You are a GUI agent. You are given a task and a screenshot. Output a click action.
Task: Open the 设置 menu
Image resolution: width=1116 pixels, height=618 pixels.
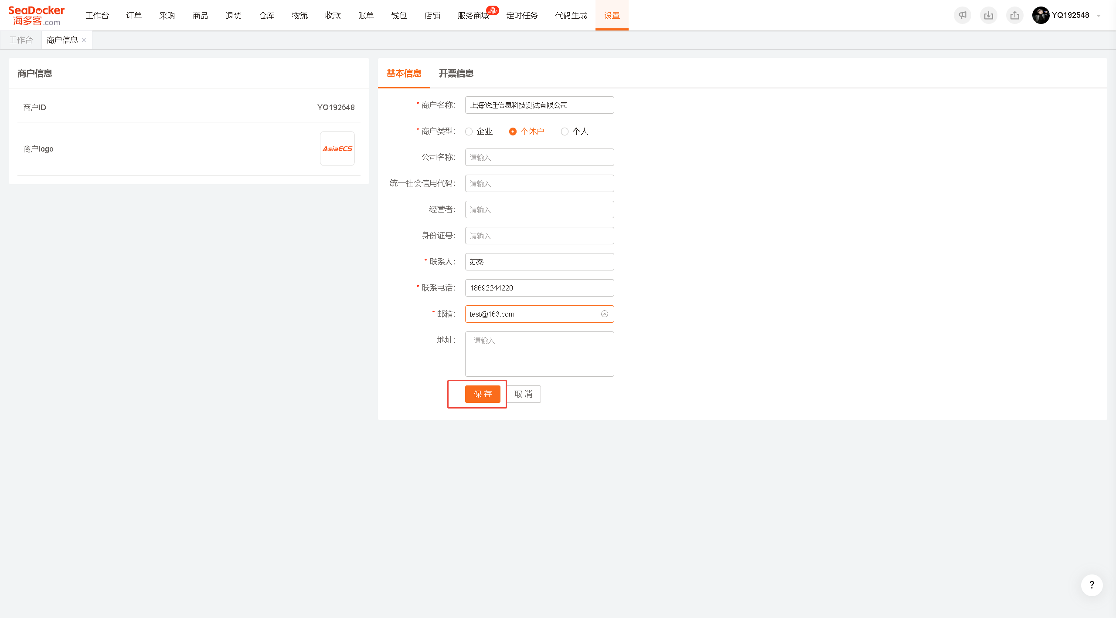612,16
